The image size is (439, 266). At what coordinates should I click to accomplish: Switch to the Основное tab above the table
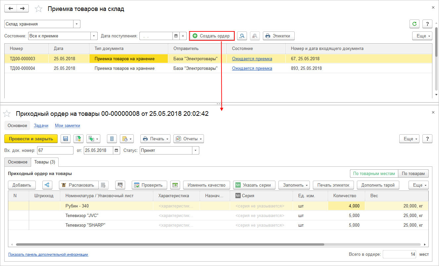(x=18, y=162)
